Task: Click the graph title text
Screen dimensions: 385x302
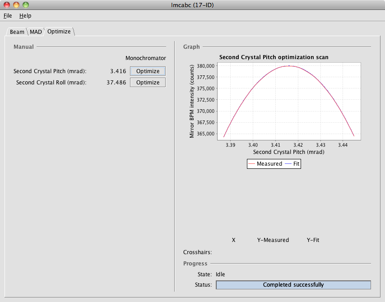Action: [274, 57]
